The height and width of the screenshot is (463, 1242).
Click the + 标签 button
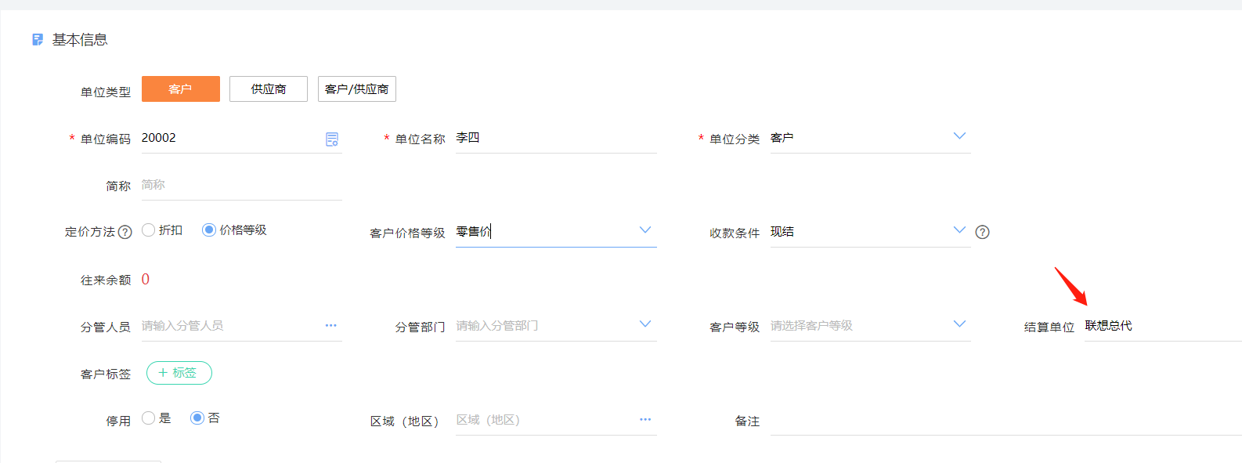pyautogui.click(x=179, y=373)
